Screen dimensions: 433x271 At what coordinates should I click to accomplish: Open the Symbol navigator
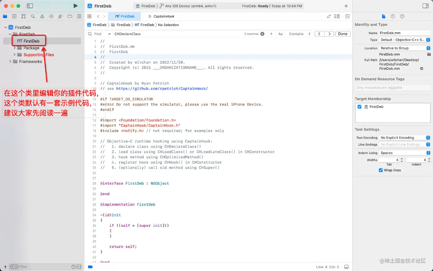(x=23, y=16)
